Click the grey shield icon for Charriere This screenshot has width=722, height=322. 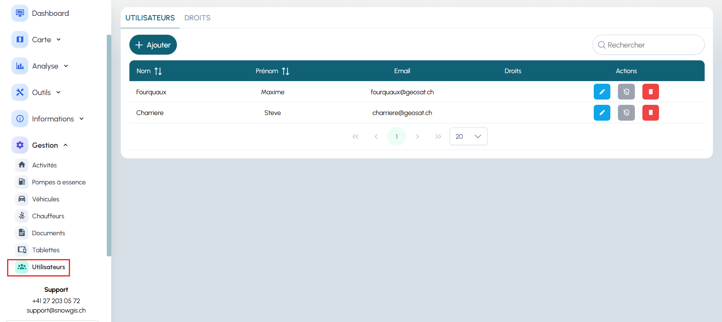626,113
